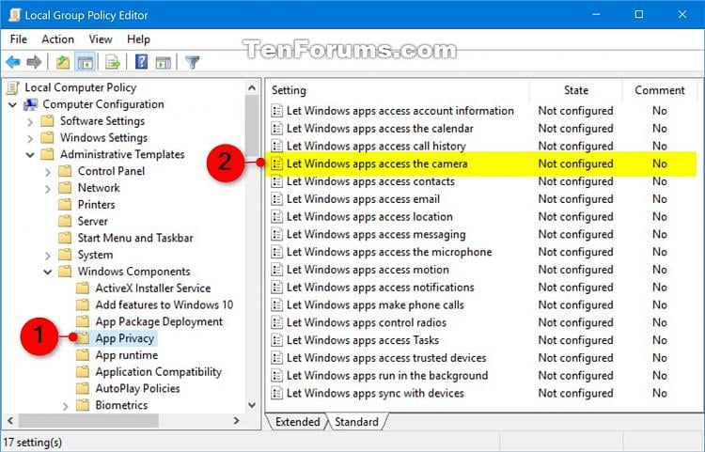Expand the Windows Settings node
The image size is (705, 452).
pyautogui.click(x=30, y=138)
